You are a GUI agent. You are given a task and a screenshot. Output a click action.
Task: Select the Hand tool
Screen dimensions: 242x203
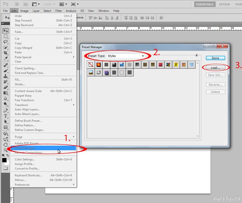6,145
